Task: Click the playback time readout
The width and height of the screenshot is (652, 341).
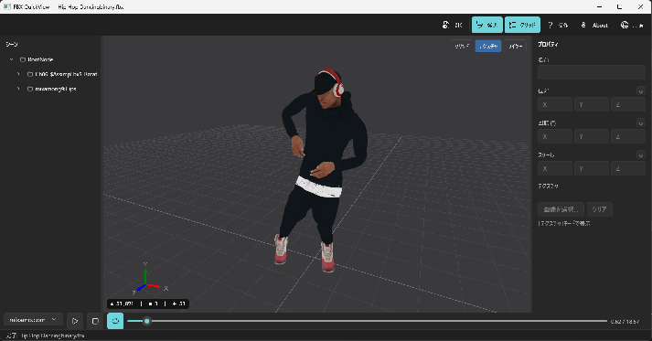Action: [625, 322]
